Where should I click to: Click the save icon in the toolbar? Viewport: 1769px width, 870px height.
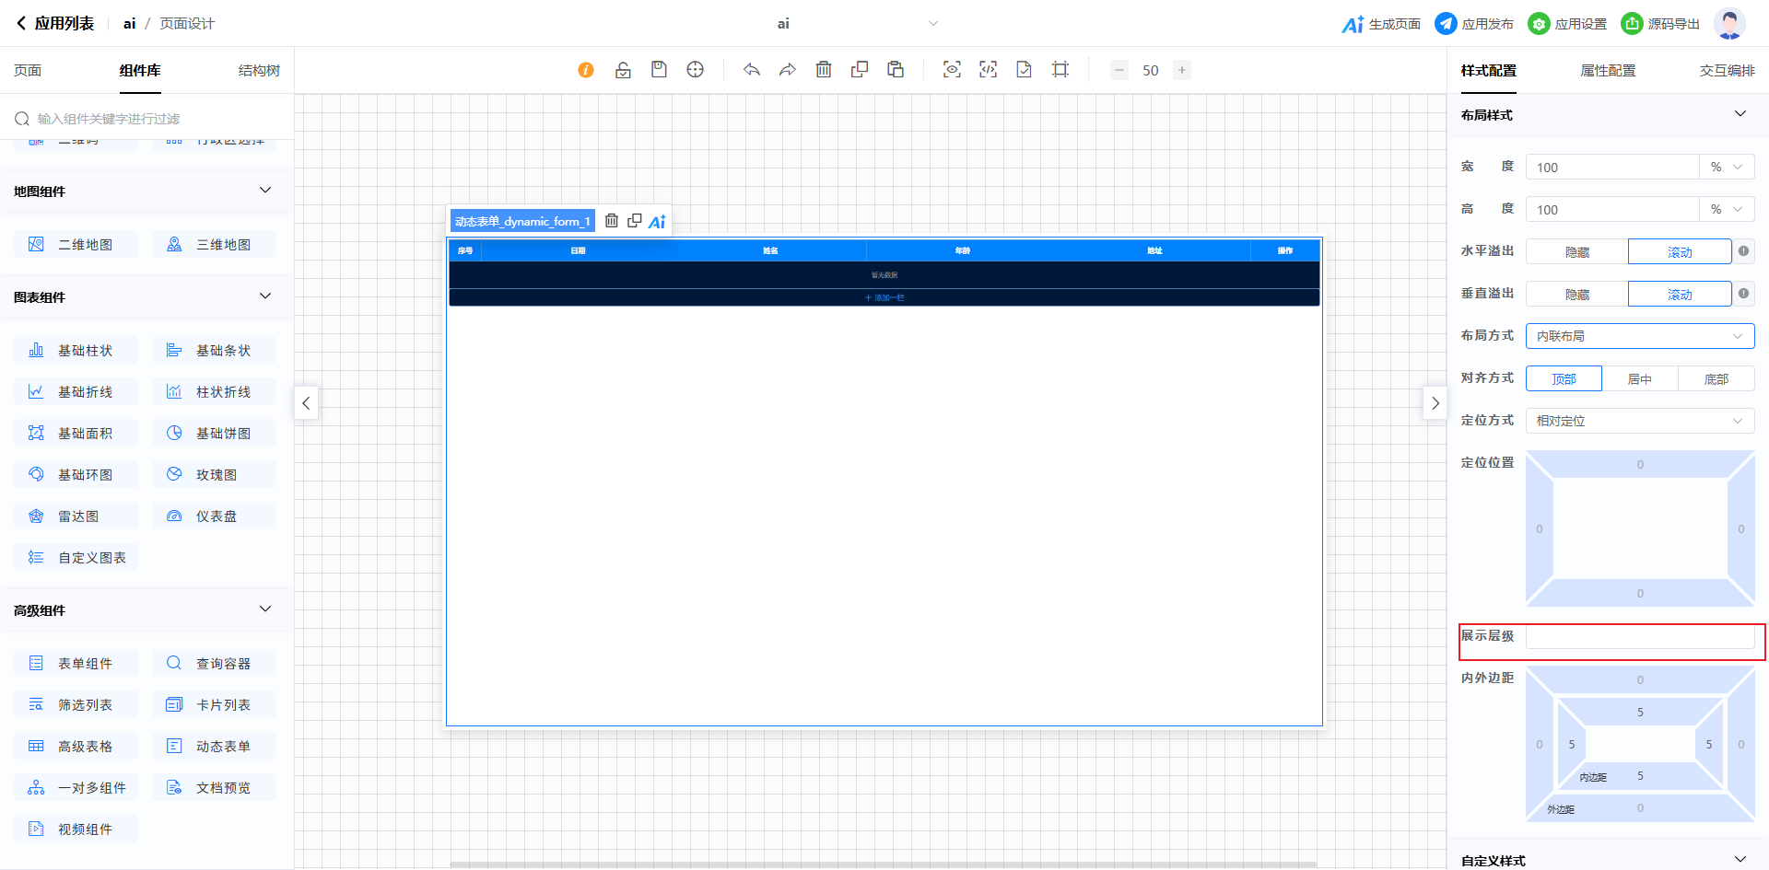(659, 70)
